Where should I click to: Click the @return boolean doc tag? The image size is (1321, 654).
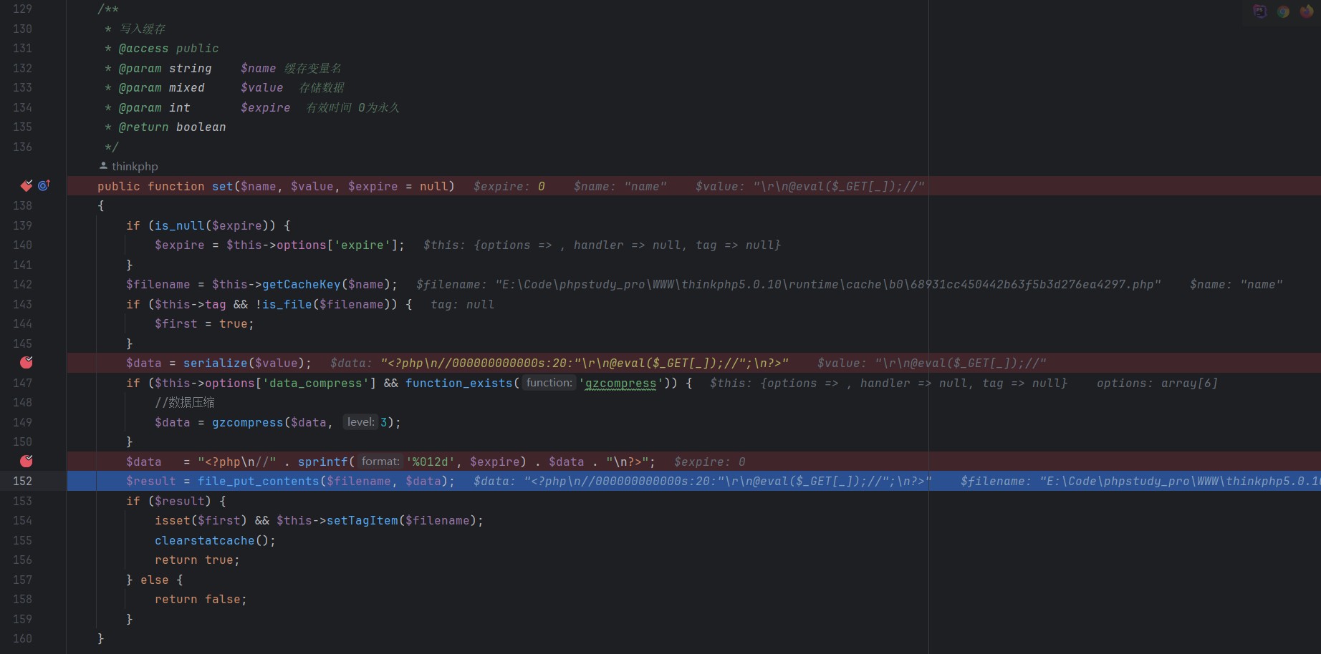click(172, 127)
